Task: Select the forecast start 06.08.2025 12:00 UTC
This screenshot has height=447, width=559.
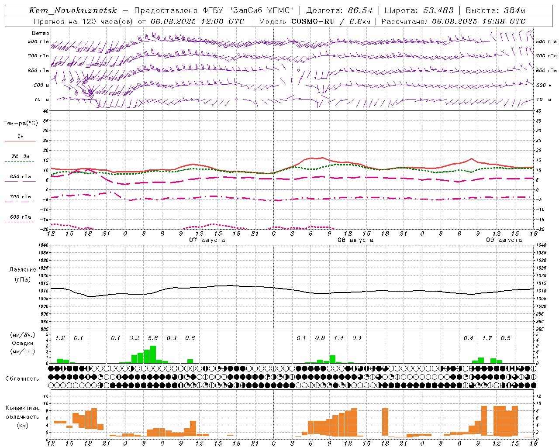Action: pyautogui.click(x=197, y=21)
